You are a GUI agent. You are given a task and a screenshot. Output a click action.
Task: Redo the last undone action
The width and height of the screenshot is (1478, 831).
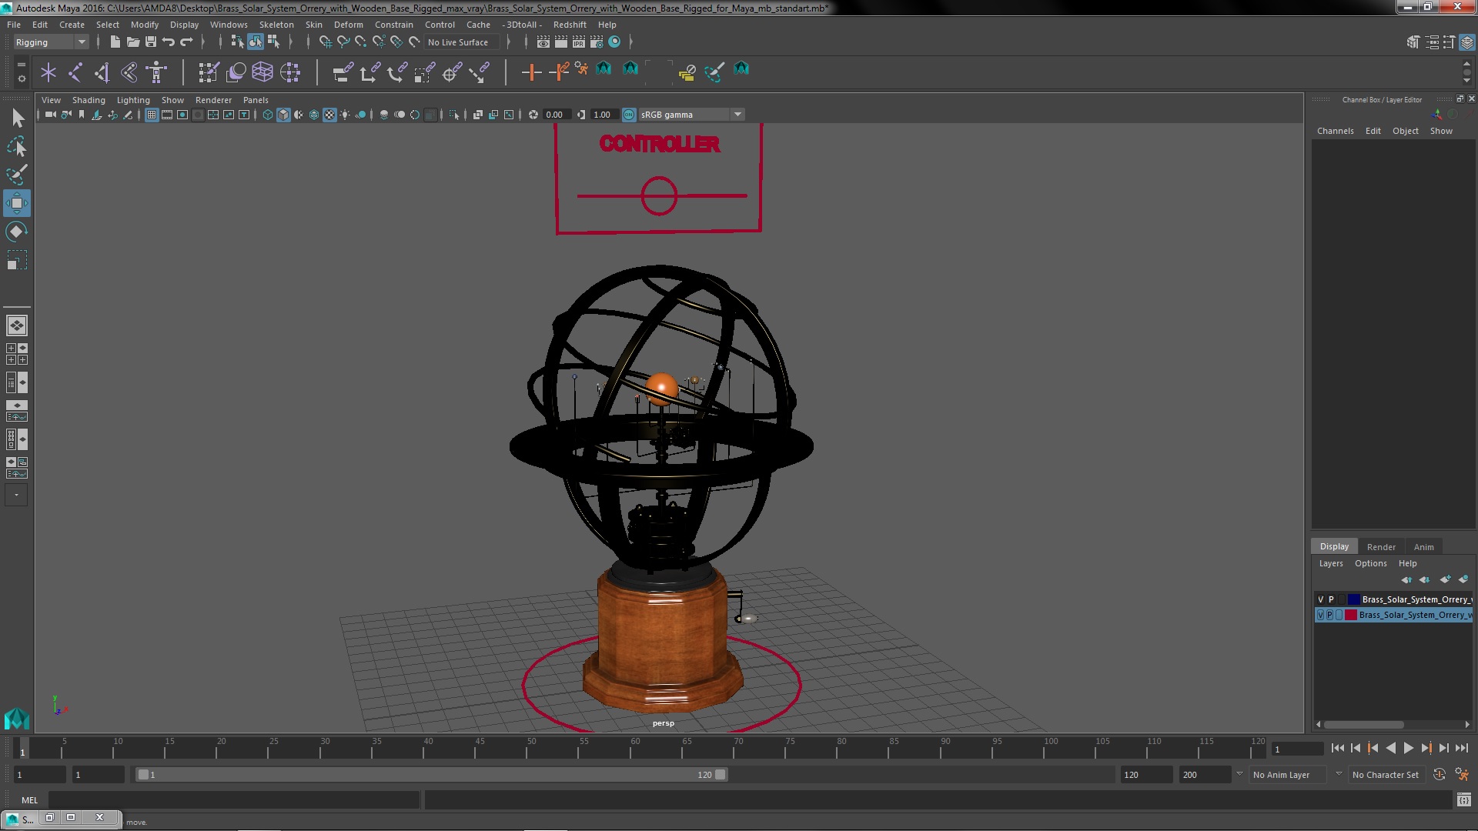click(x=186, y=42)
